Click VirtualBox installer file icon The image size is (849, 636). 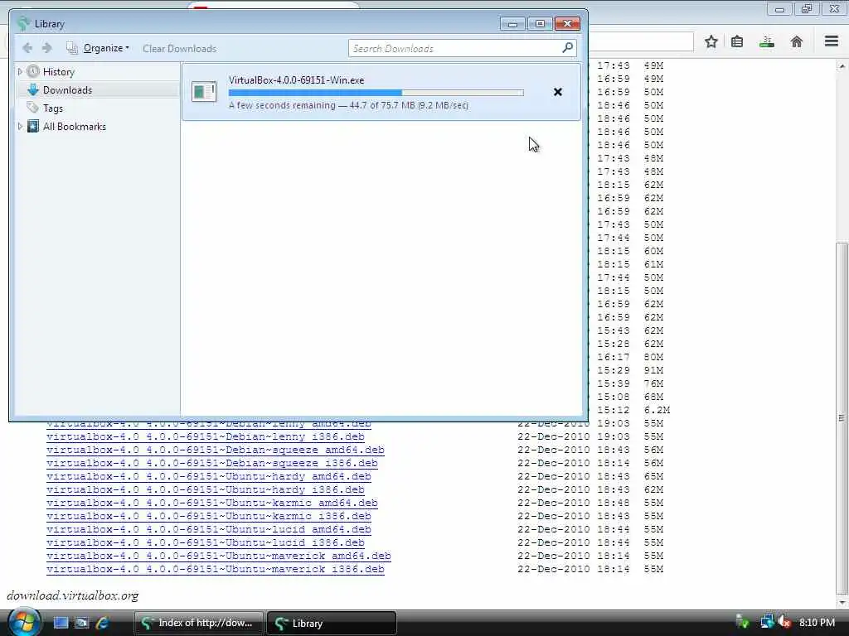(x=204, y=91)
